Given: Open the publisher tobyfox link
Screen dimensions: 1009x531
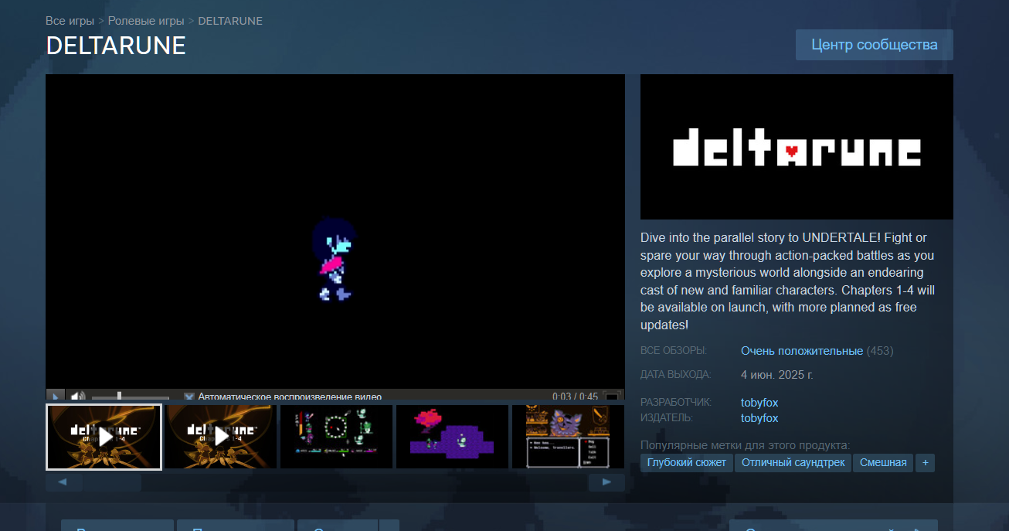Looking at the screenshot, I should click(x=759, y=418).
